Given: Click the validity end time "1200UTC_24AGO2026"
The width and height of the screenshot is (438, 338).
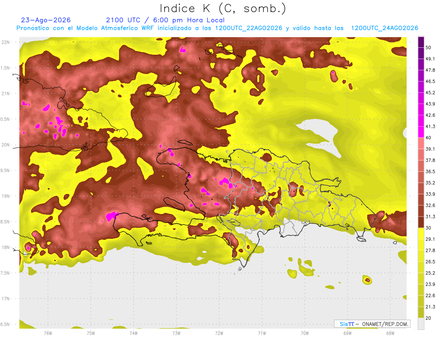Looking at the screenshot, I should 384,28.
